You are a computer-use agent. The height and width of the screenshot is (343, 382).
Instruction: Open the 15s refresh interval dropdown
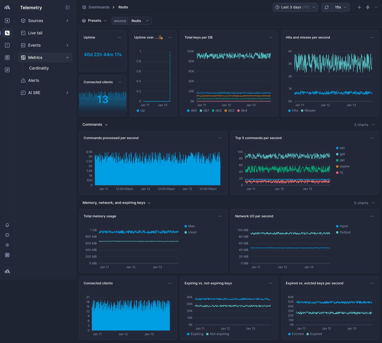[338, 7]
